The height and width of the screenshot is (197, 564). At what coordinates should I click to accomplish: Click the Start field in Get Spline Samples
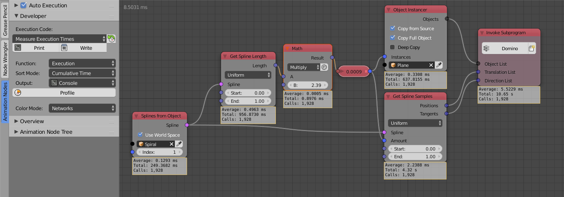(415, 149)
